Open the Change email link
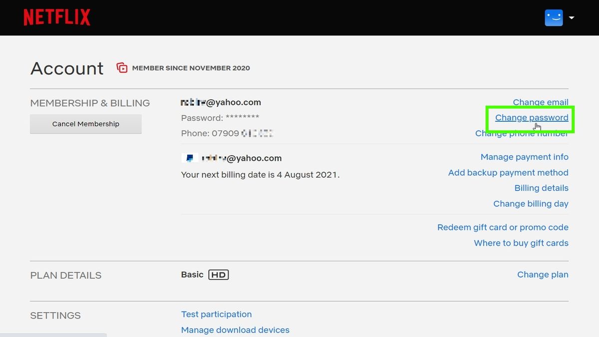The height and width of the screenshot is (337, 599). pyautogui.click(x=541, y=102)
